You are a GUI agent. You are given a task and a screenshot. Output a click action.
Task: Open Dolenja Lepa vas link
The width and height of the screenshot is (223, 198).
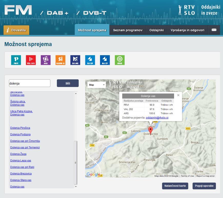[21, 161]
